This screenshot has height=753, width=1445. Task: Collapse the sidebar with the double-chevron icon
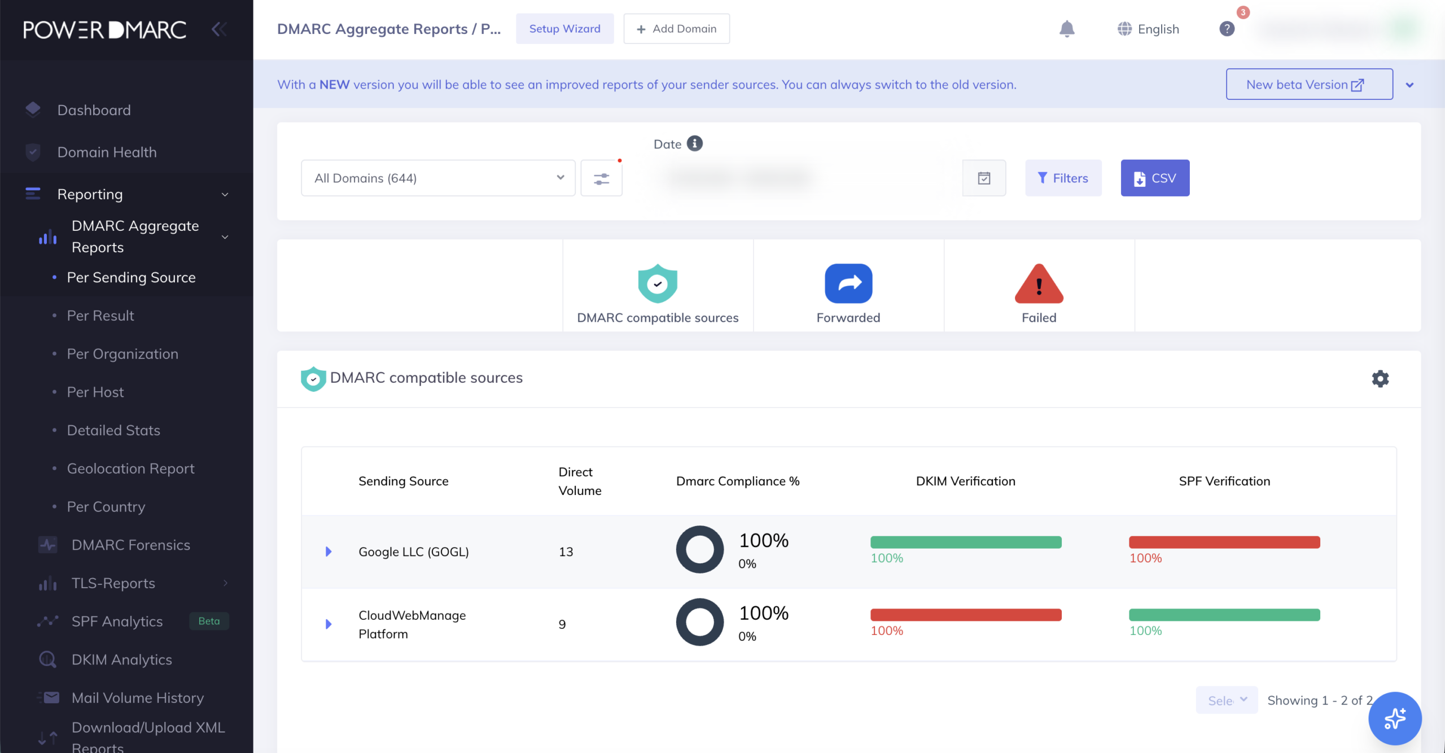[x=219, y=29]
